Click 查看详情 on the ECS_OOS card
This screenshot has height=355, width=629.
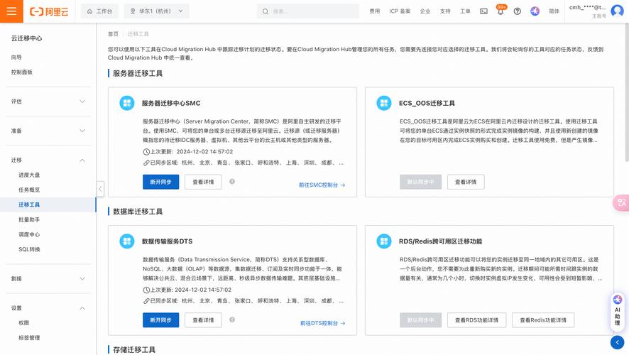(466, 182)
